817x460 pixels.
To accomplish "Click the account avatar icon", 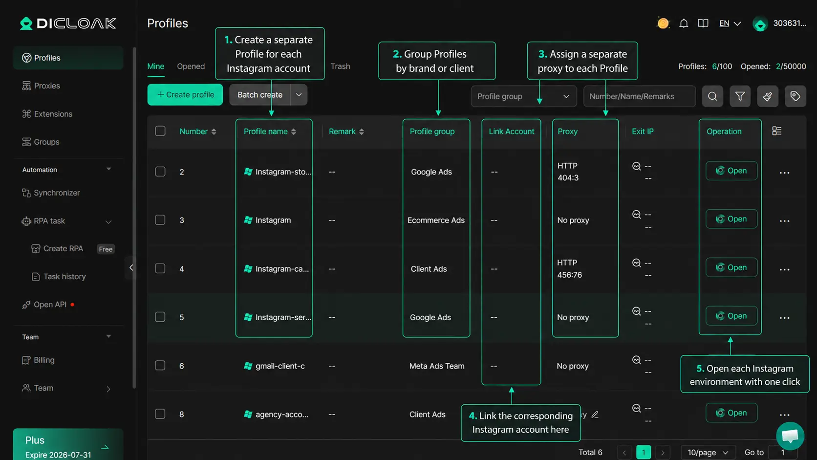I will pyautogui.click(x=760, y=23).
